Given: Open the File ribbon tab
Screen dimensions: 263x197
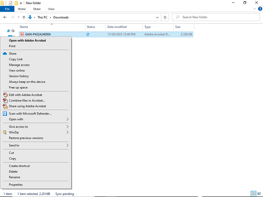Looking at the screenshot, I should (x=7, y=9).
